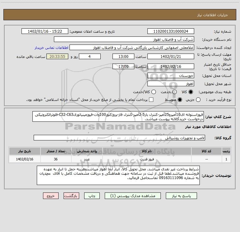The width and height of the screenshot is (240, 232).
Task: Click the quantity cell showing 36
Action: pyautogui.click(x=56, y=159)
